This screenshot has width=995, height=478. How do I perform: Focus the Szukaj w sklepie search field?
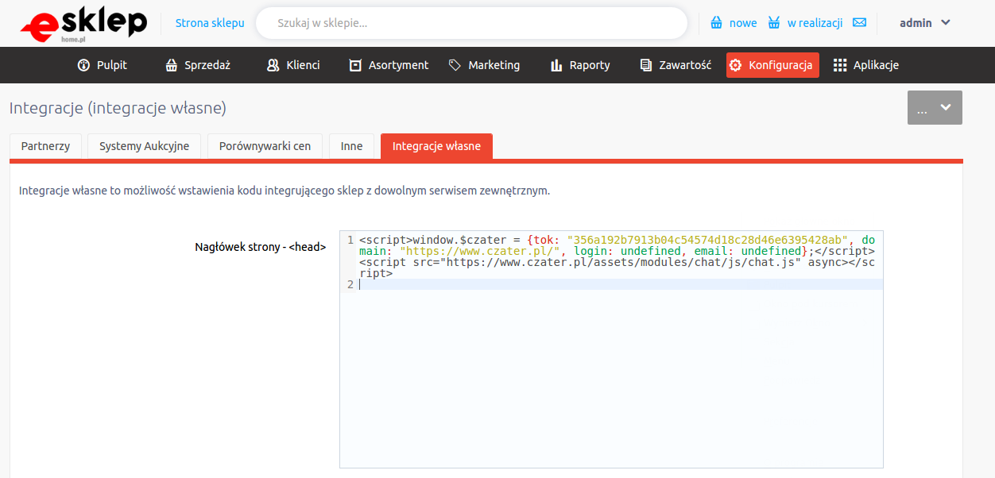pyautogui.click(x=471, y=23)
